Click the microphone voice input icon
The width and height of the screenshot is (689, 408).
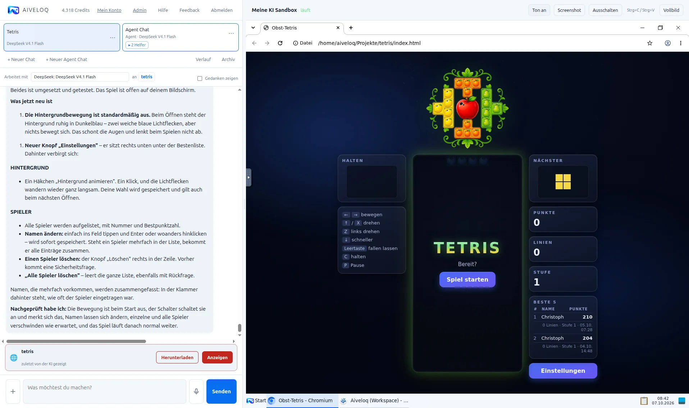[196, 391]
